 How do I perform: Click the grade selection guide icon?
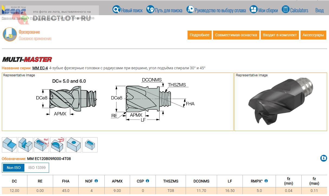[190, 9]
